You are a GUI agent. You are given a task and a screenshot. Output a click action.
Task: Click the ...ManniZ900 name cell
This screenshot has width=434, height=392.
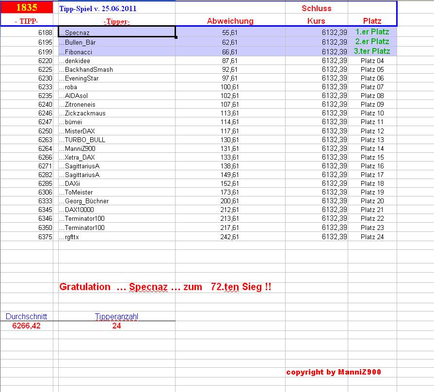[116, 148]
